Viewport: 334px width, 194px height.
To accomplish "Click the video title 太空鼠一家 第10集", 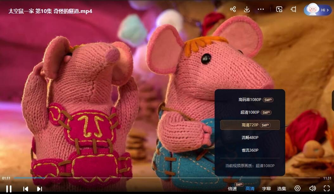I will pyautogui.click(x=50, y=11).
